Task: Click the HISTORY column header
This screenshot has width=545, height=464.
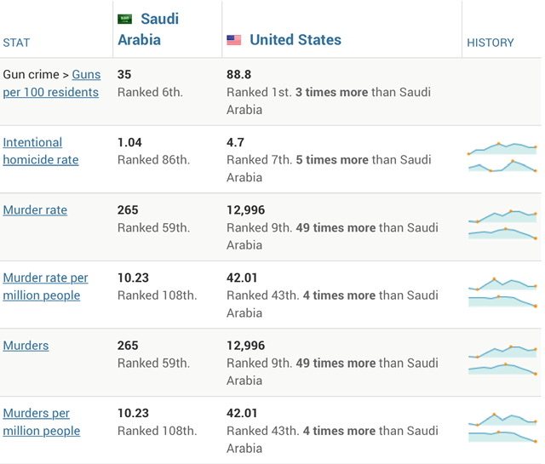Action: click(x=490, y=43)
